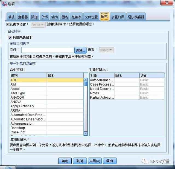This screenshot has width=175, height=169.
Task: Click the 脚本 cell for Autocorrelatio...
Action: 127,80
